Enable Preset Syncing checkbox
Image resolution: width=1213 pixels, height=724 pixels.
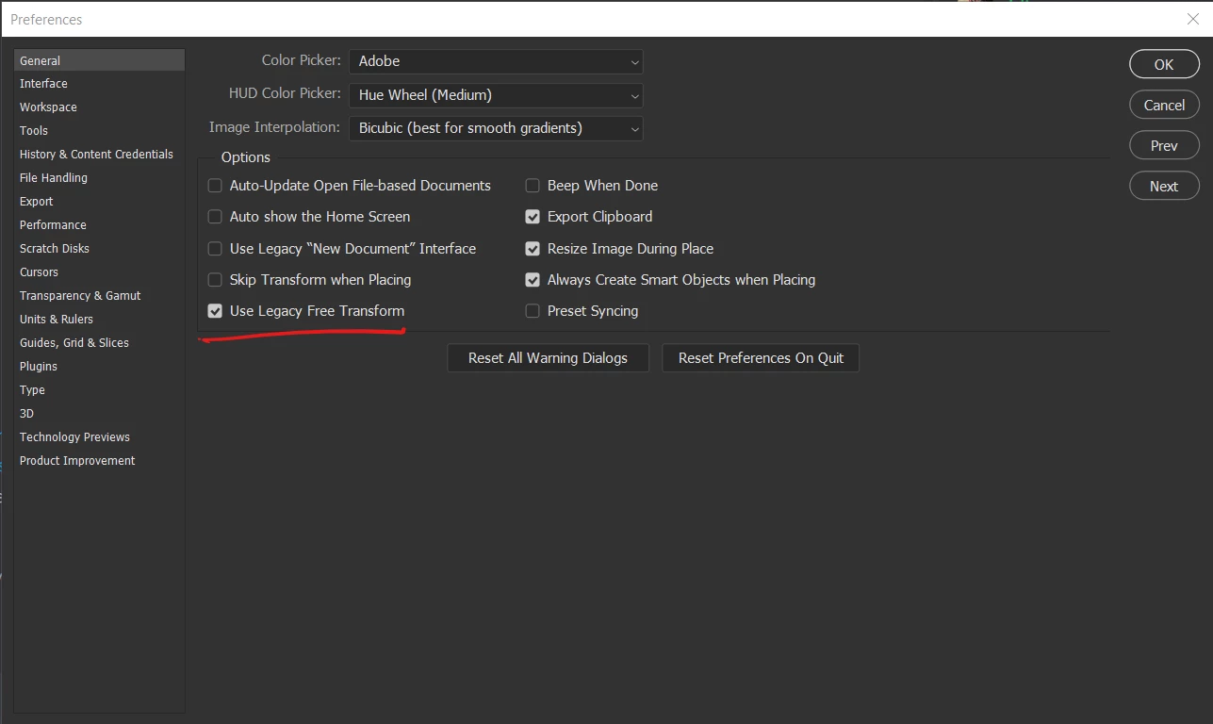(533, 311)
